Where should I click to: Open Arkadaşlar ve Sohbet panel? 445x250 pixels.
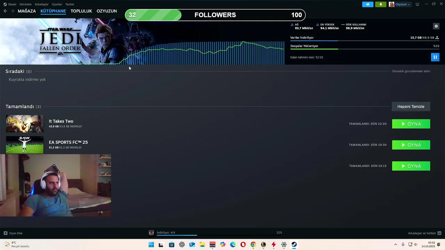point(425,233)
